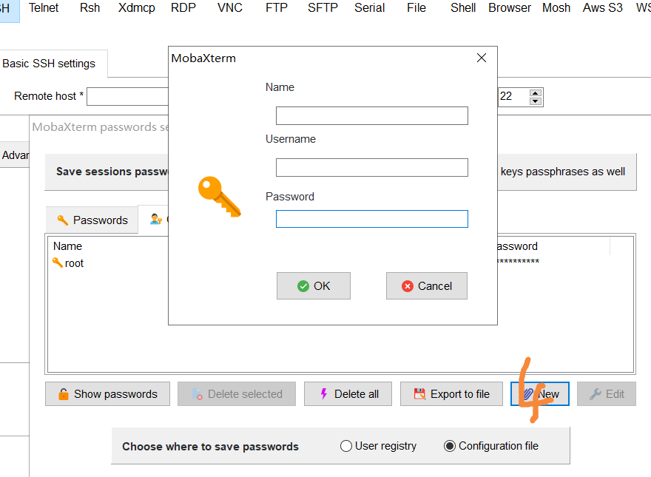Switch to the Passwords tab
The image size is (651, 477).
92,220
